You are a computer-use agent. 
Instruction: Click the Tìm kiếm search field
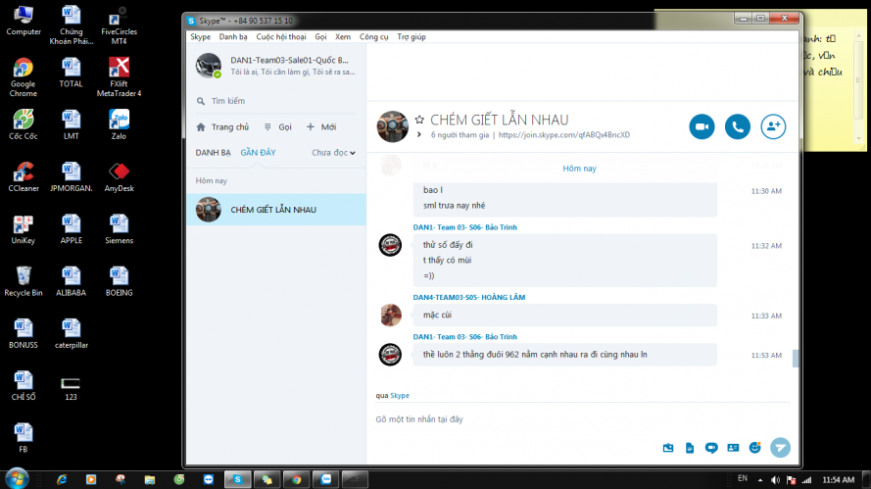point(276,101)
